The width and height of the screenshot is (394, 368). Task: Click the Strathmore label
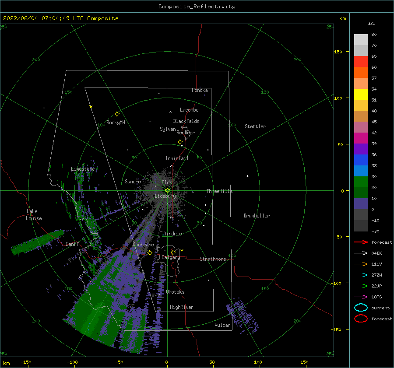213,259
